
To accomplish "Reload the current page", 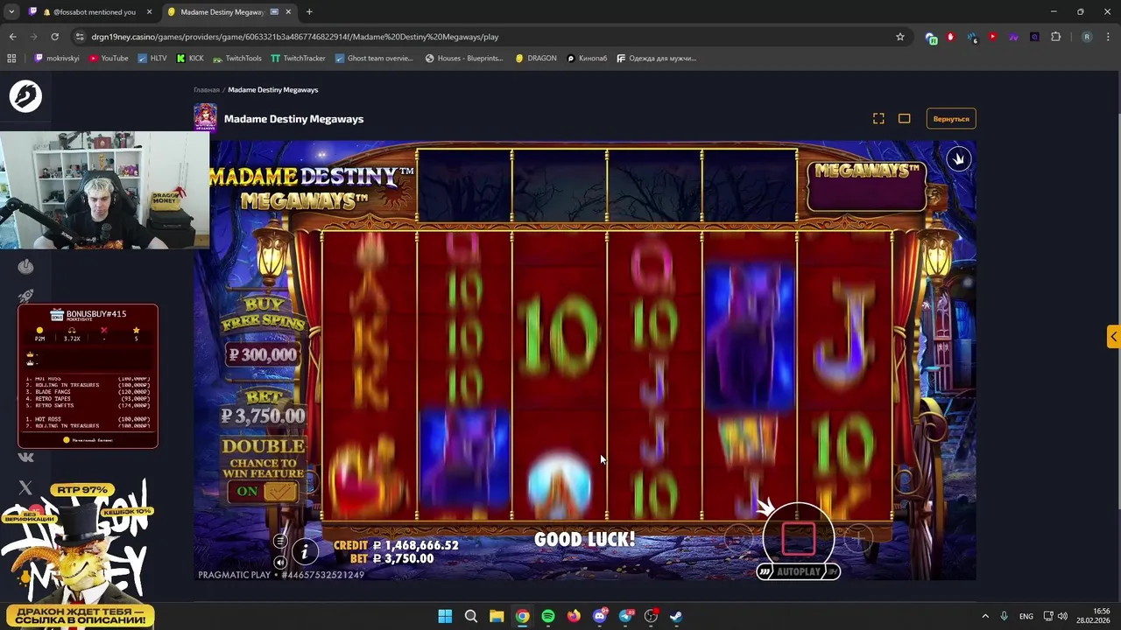I will pos(54,37).
